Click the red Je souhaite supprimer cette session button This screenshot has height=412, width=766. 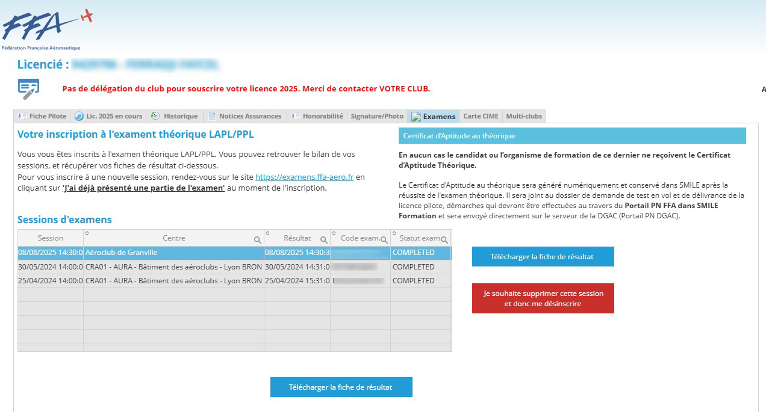(543, 298)
